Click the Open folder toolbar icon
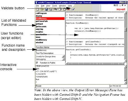Viewport: 128px width, 101px height. click(42, 9)
